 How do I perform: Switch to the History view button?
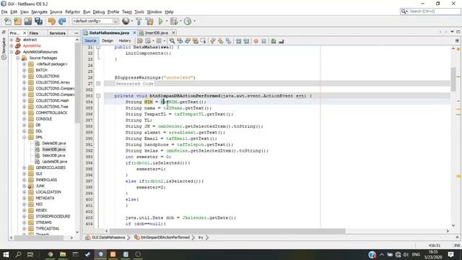125,40
